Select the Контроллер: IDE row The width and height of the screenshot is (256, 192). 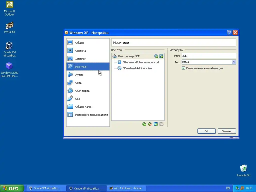click(138, 56)
